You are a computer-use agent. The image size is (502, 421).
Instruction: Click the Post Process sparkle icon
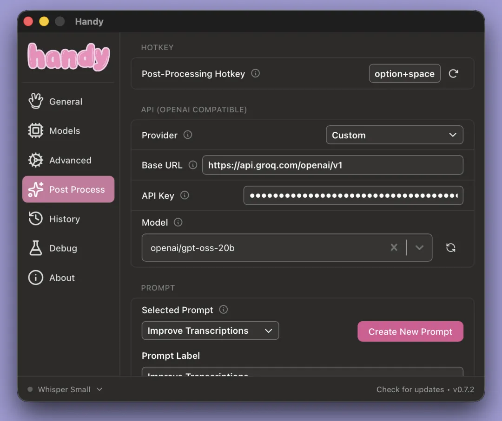pyautogui.click(x=35, y=189)
